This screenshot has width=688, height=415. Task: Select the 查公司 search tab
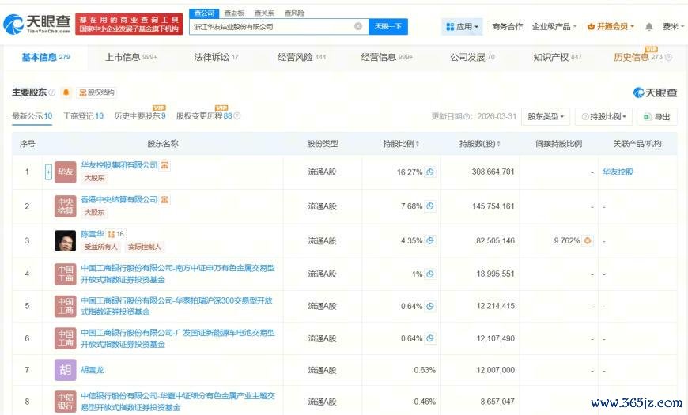click(x=205, y=13)
